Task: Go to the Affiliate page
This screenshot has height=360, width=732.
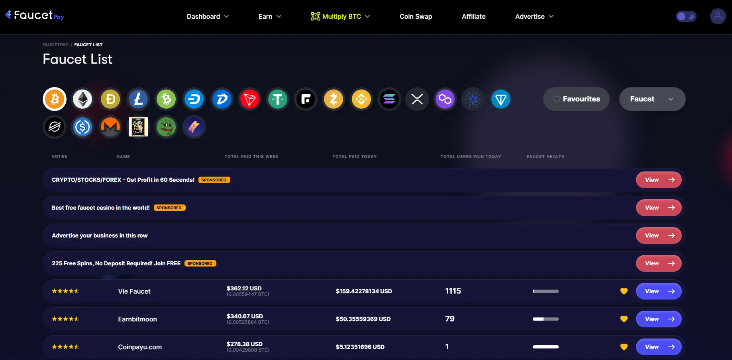Action: click(x=473, y=16)
